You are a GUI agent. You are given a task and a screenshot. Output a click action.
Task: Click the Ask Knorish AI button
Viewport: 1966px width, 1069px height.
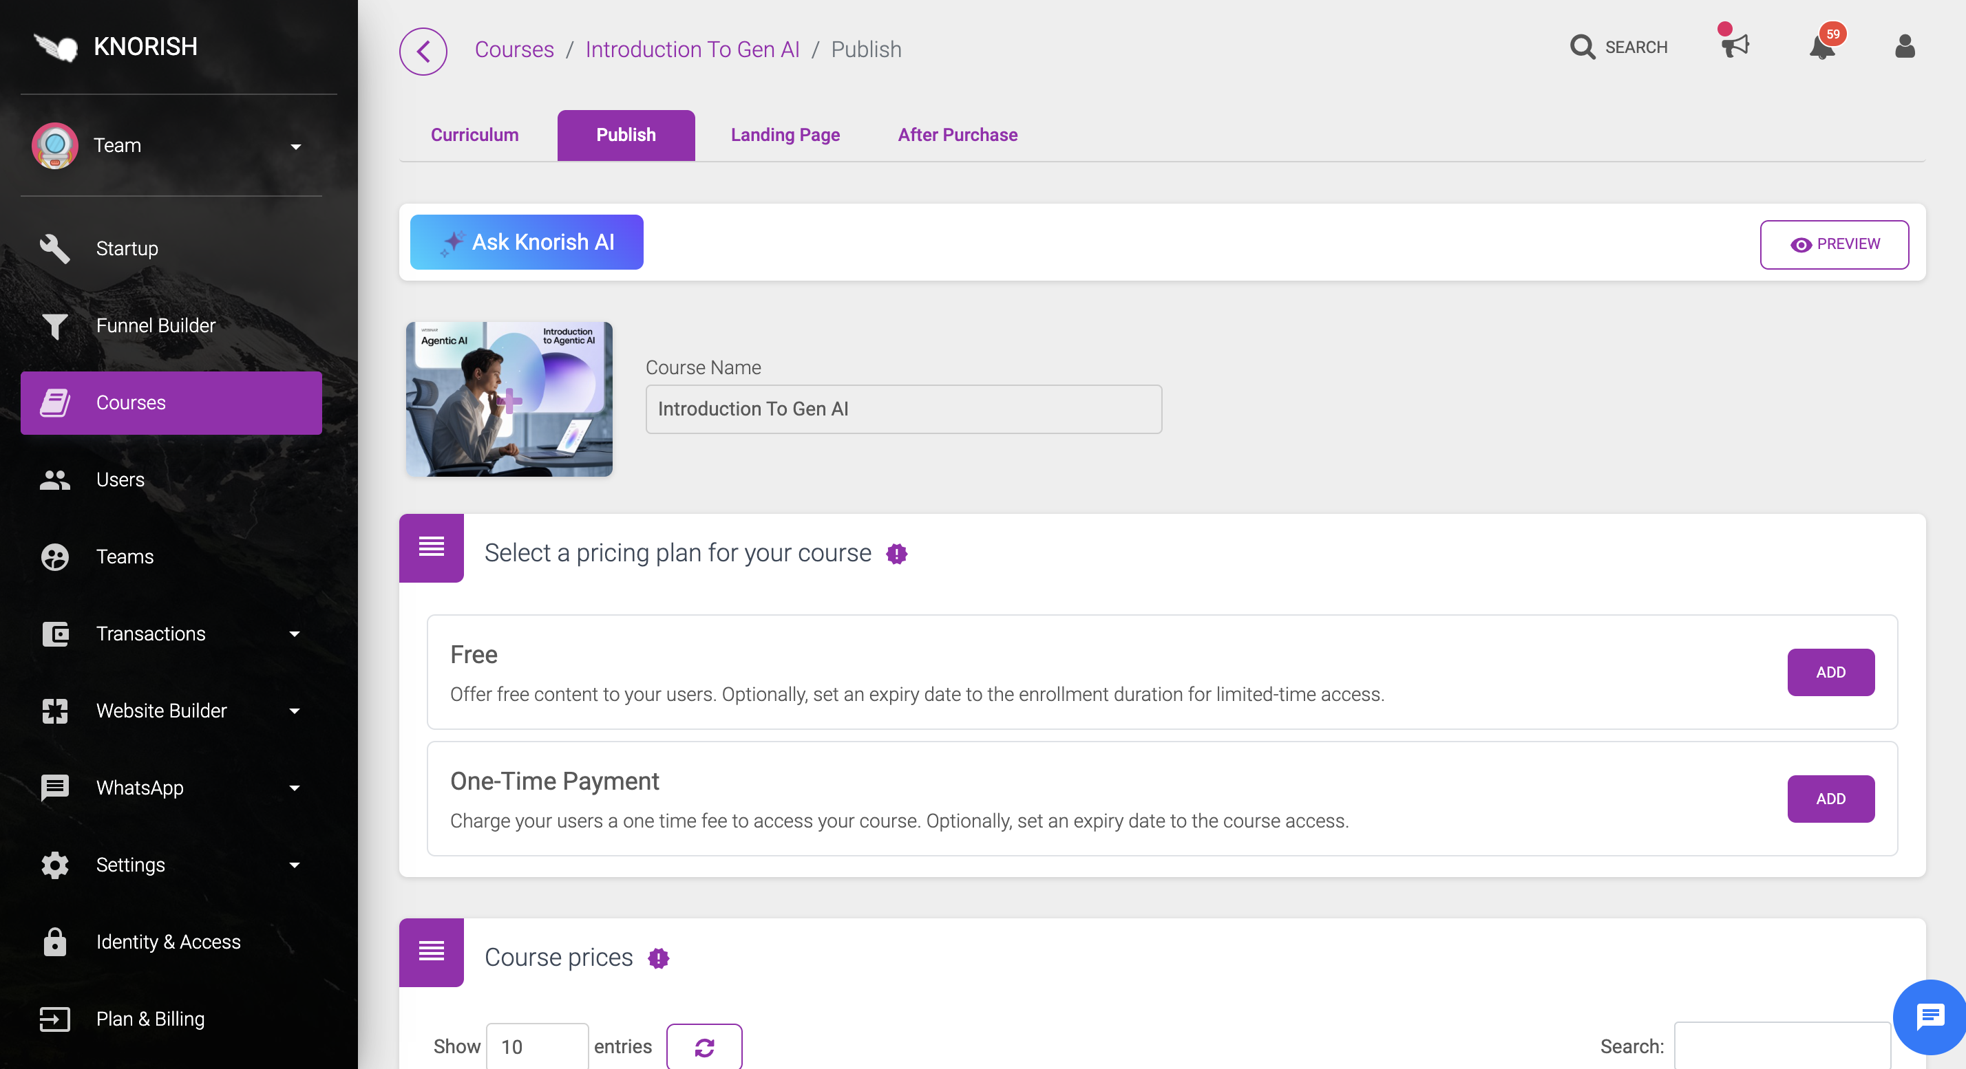(x=527, y=241)
